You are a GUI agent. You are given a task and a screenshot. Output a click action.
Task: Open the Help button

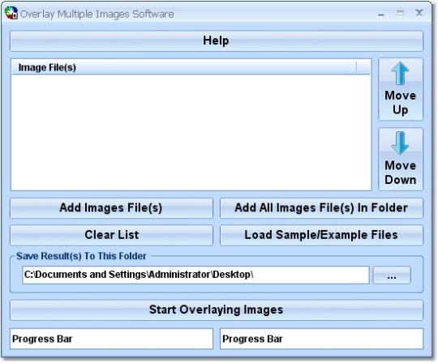pyautogui.click(x=217, y=41)
